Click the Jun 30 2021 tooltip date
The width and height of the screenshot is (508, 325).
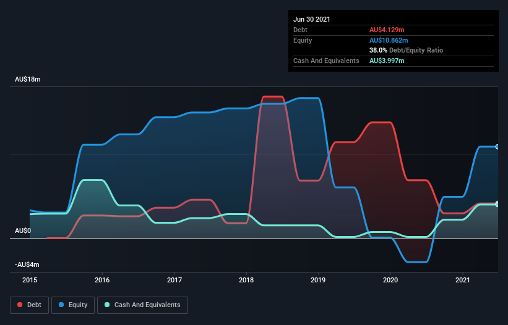(312, 19)
